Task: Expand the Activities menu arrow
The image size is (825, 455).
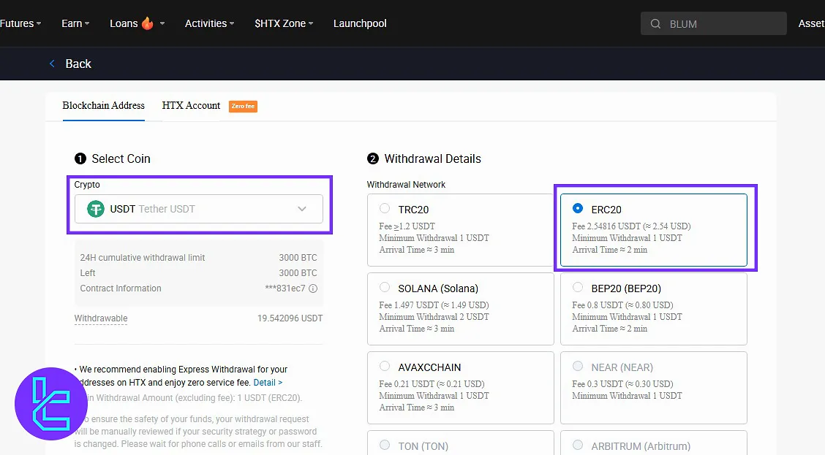Action: point(232,23)
